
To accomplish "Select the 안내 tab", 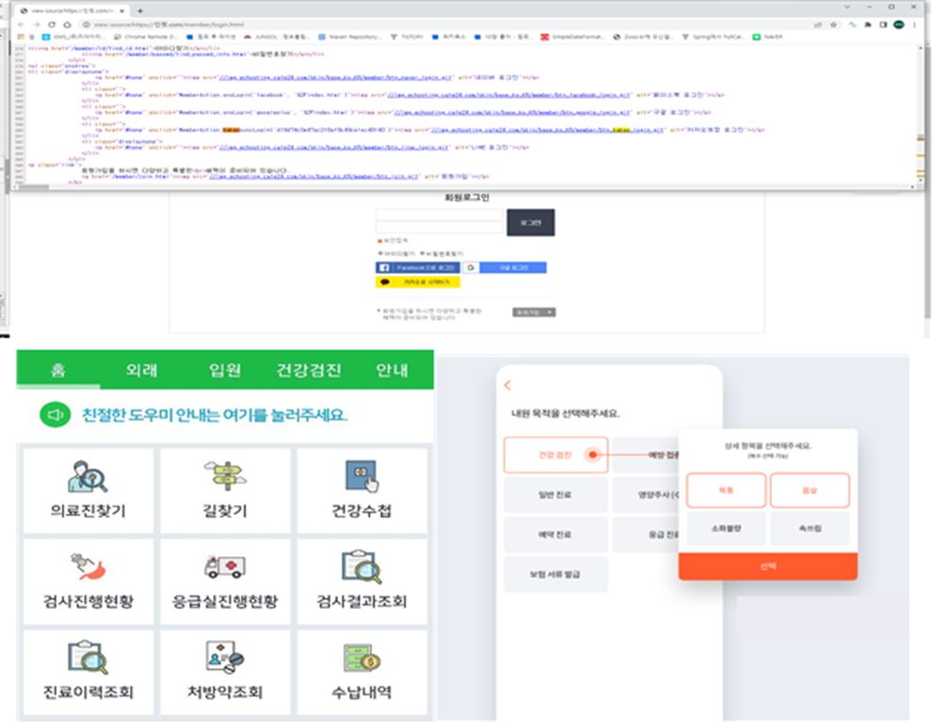I will click(x=392, y=370).
